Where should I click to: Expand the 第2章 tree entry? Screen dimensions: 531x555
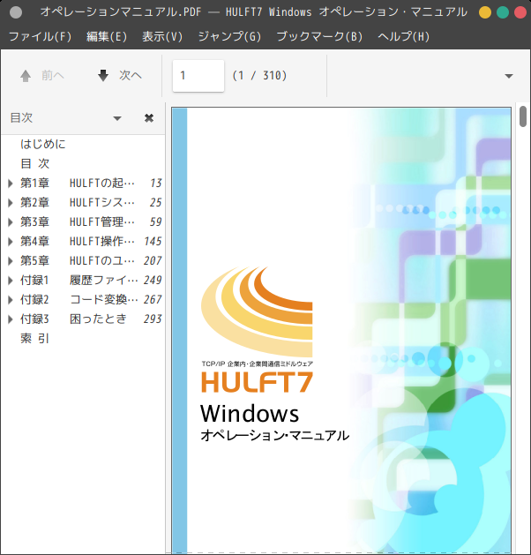tap(11, 202)
